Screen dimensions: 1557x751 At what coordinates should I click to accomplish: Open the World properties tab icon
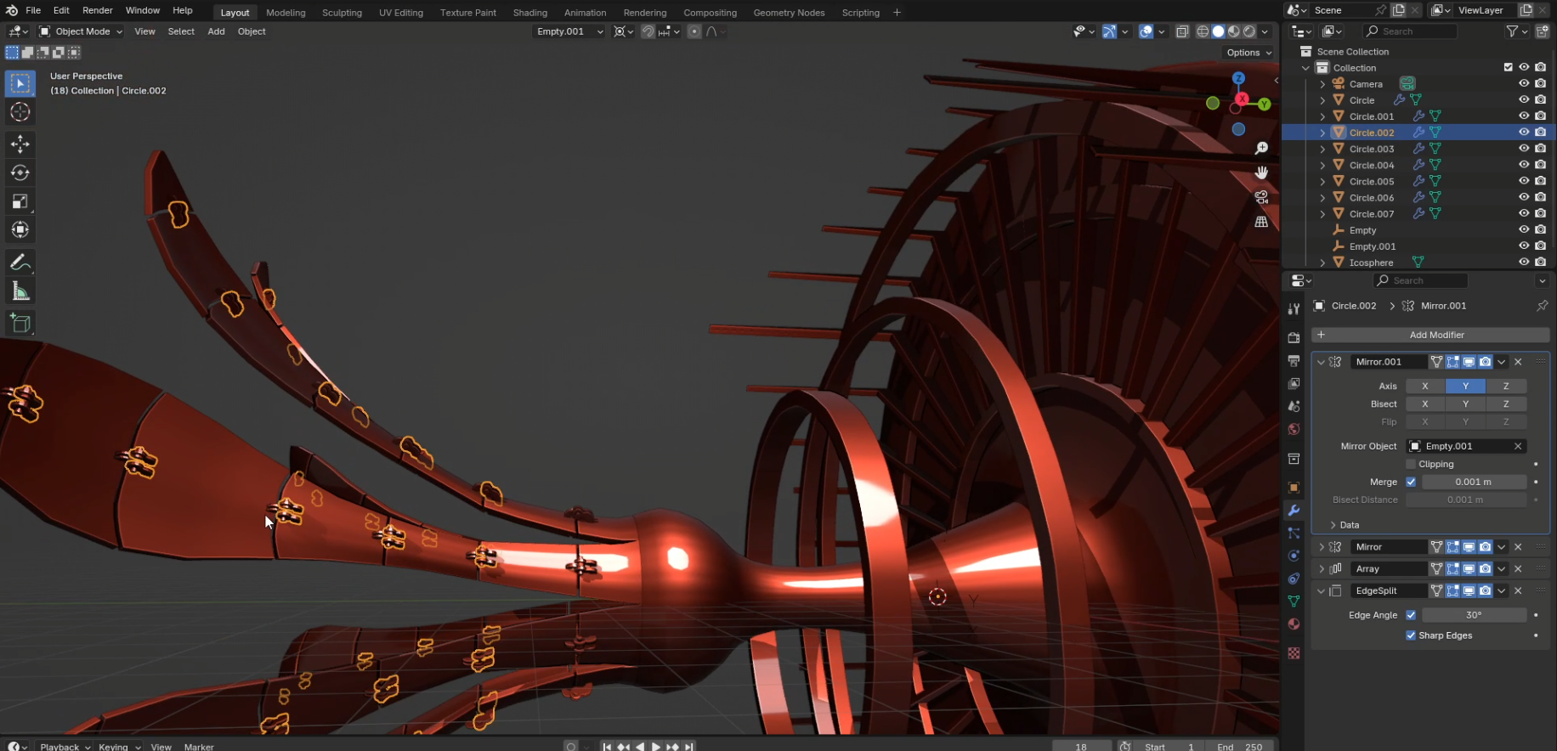[x=1294, y=429]
